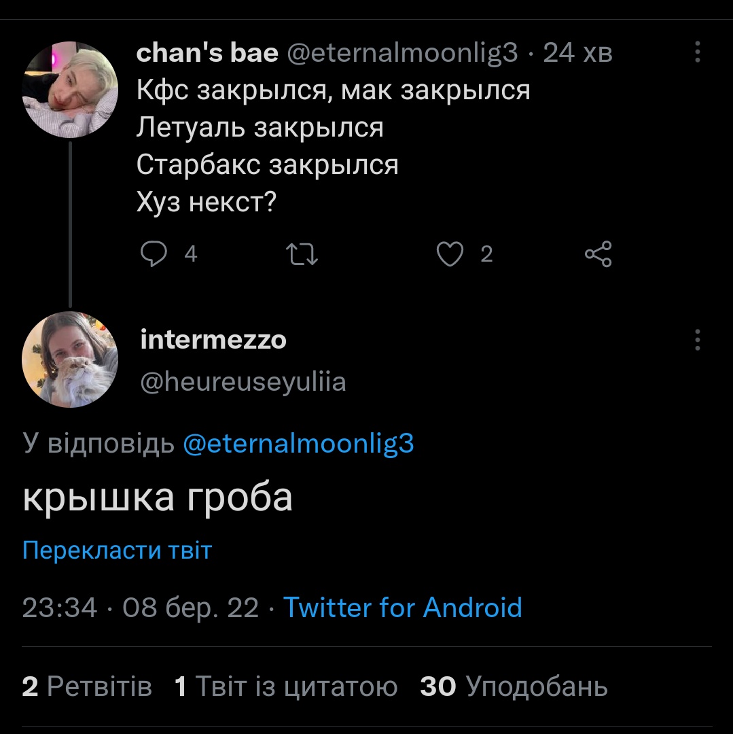The width and height of the screenshot is (733, 734).
Task: Click the reply icon under chan's bae tweet
Action: click(x=154, y=255)
